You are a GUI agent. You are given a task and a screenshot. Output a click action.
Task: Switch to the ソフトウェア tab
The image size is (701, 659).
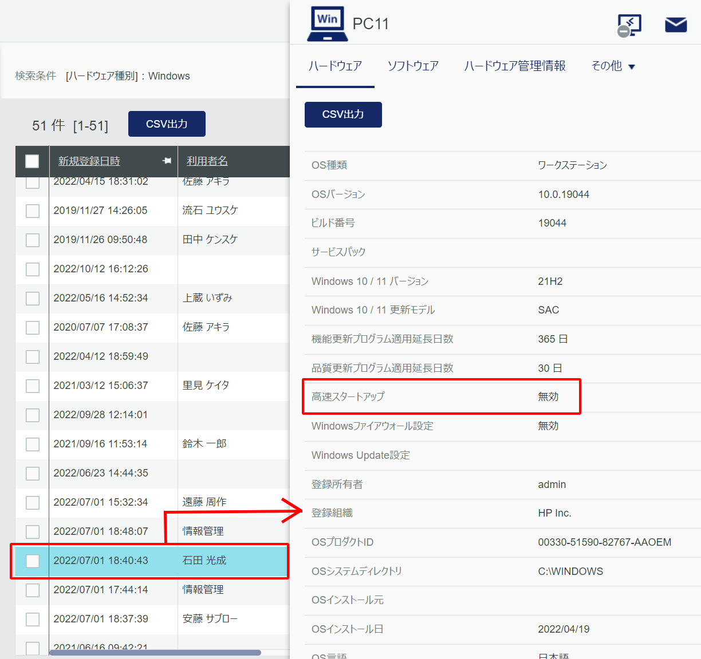[413, 66]
